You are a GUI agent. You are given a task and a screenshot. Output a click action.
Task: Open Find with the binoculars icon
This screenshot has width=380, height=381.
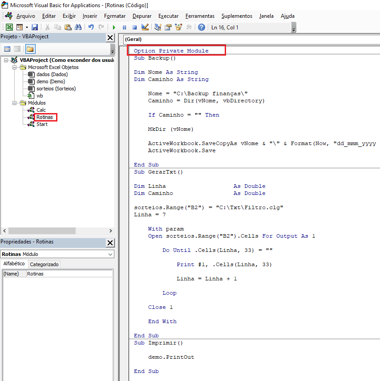pyautogui.click(x=78, y=27)
